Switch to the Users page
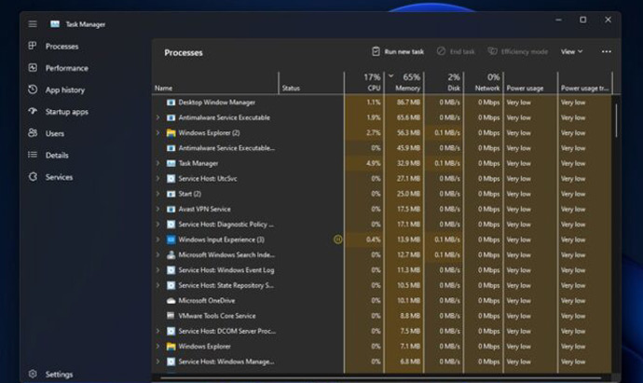Image resolution: width=643 pixels, height=383 pixels. (x=55, y=133)
